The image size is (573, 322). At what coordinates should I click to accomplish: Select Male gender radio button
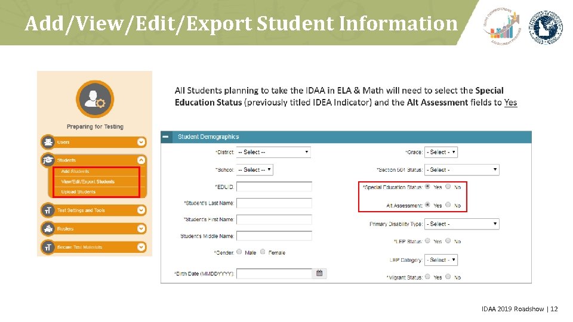tap(239, 252)
